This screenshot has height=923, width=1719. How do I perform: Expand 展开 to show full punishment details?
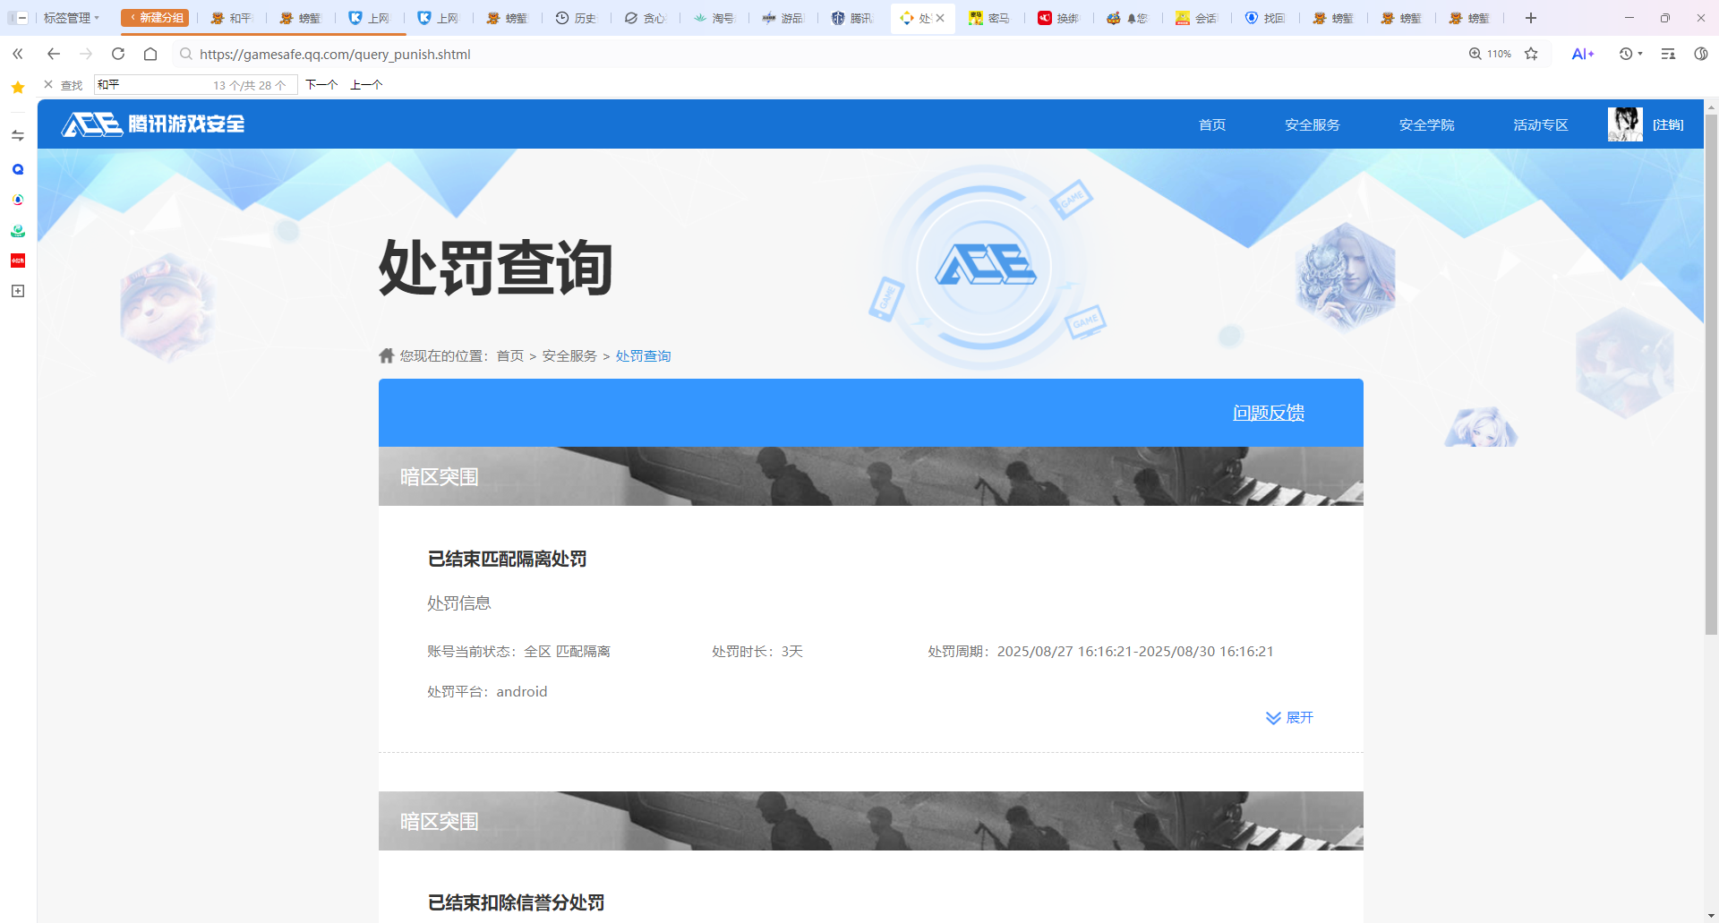[x=1289, y=717]
